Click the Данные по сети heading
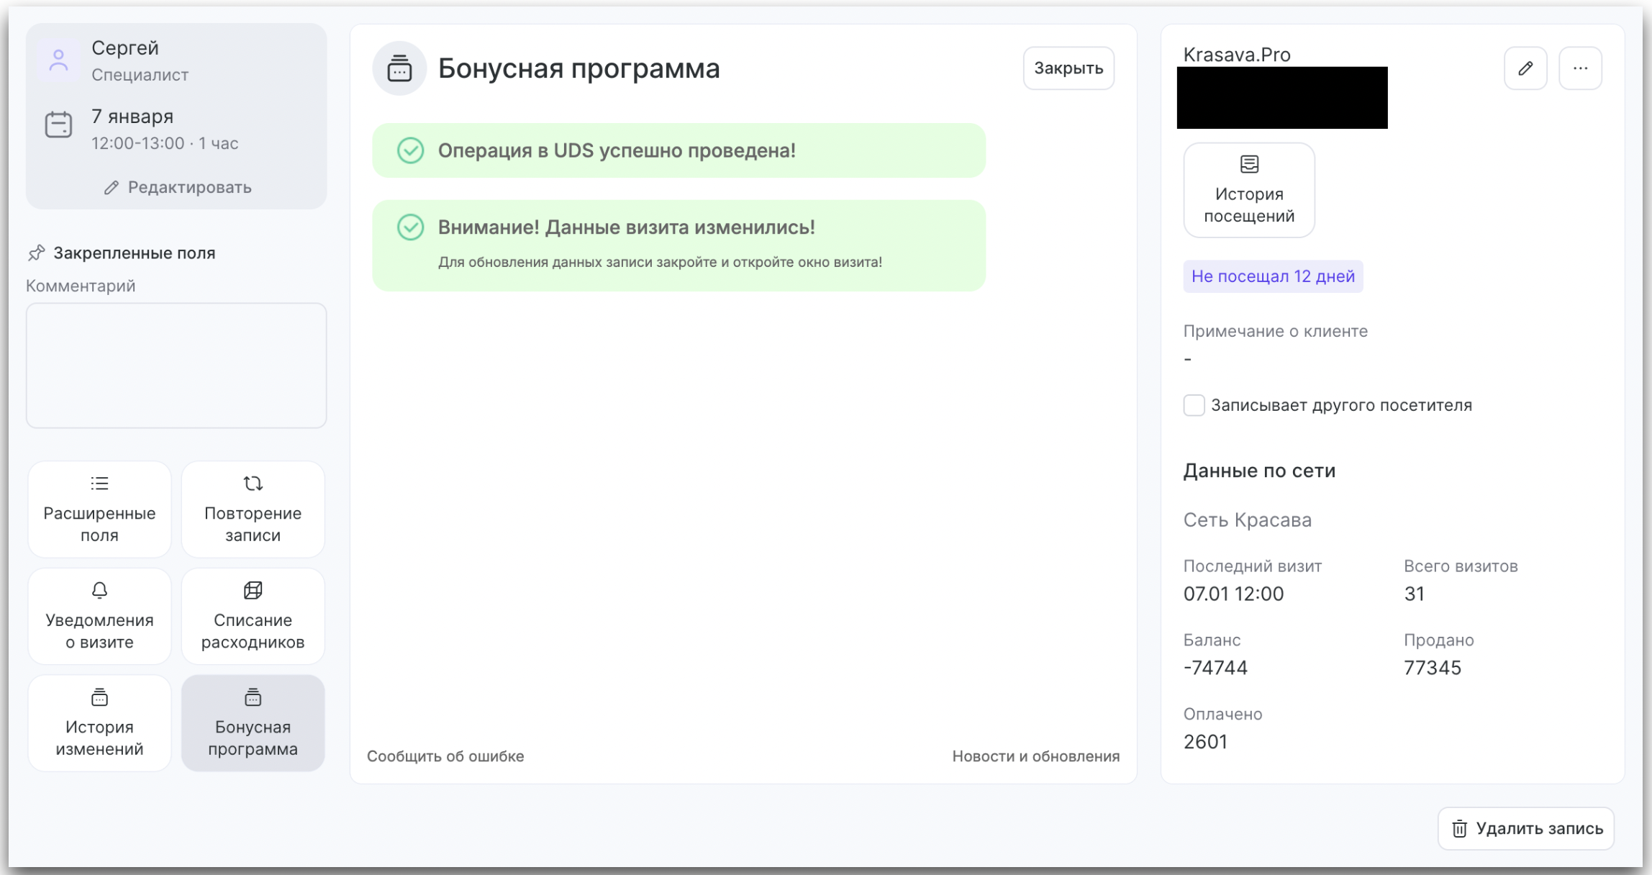The image size is (1652, 875). click(1259, 471)
